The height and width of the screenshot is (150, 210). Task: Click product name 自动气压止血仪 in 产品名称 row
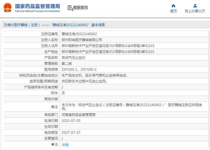[73, 57]
